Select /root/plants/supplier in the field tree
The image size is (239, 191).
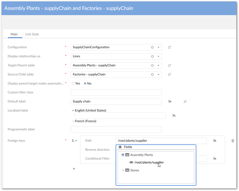tap(149, 162)
